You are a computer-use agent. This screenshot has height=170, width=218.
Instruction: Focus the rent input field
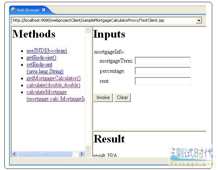pos(162,81)
